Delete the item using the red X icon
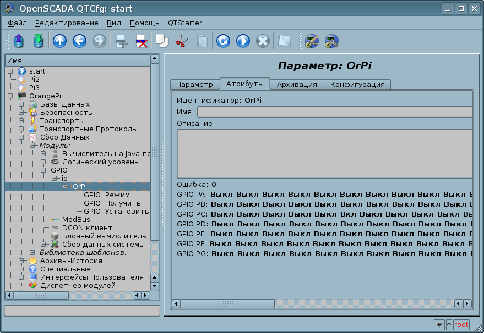The height and width of the screenshot is (333, 484). [141, 41]
